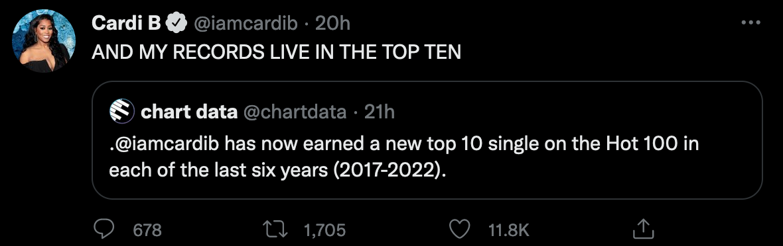Click the chart data account name
Screen dimensions: 783x246
pos(188,112)
